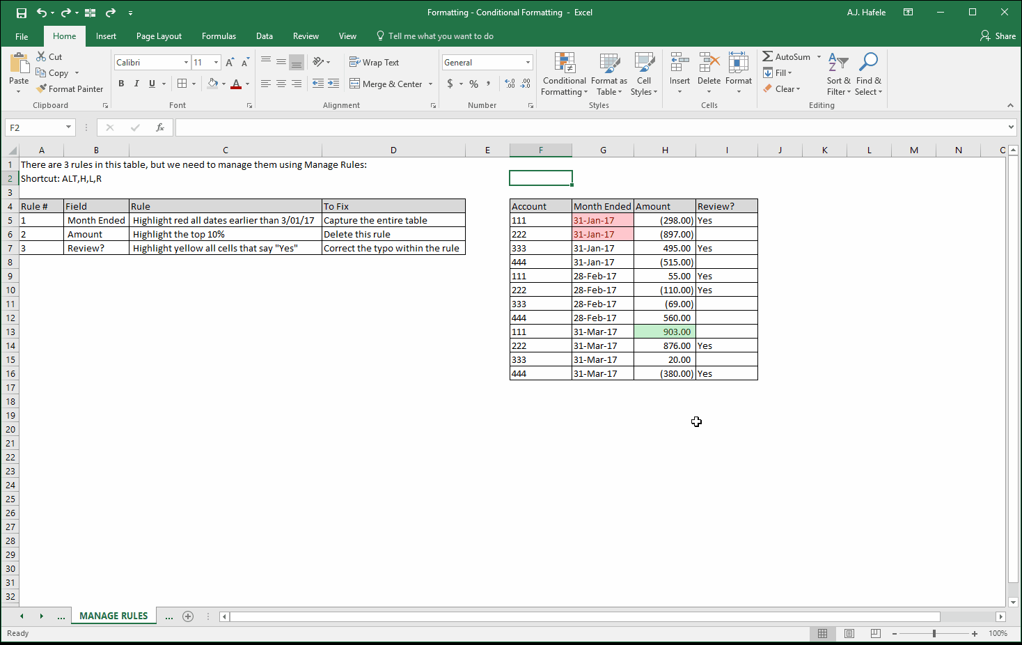Select the MANAGE RULES sheet tab
This screenshot has height=645, width=1022.
pyautogui.click(x=113, y=616)
